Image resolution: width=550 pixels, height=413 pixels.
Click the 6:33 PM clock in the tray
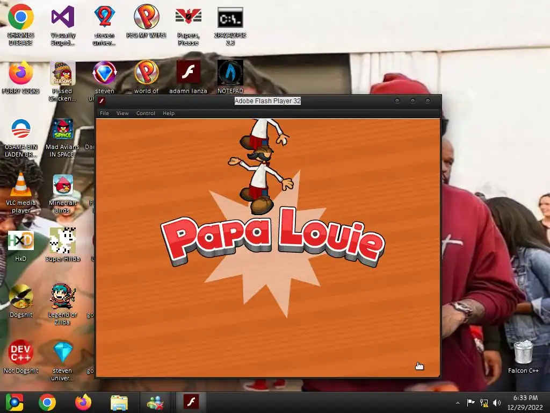[525, 398]
